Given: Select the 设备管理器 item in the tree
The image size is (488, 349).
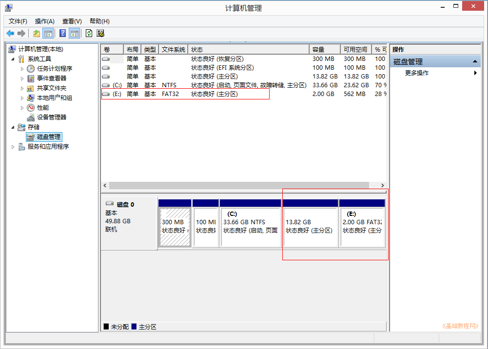Looking at the screenshot, I should point(52,117).
